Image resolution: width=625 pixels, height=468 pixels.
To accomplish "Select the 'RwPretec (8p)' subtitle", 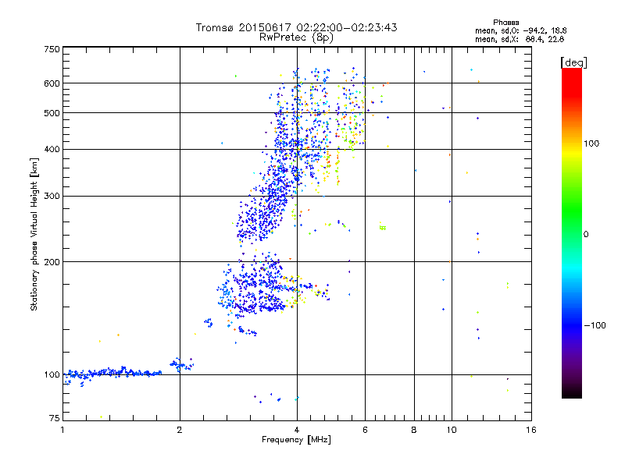I will [296, 37].
